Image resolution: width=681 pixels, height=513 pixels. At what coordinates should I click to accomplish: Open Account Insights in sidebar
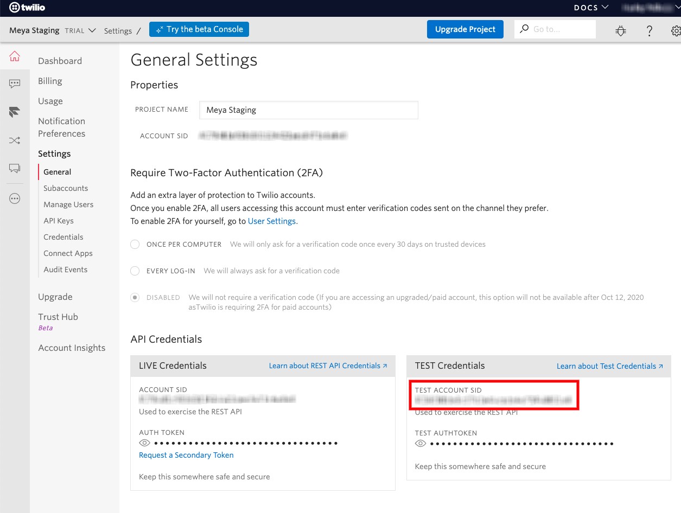(x=72, y=348)
